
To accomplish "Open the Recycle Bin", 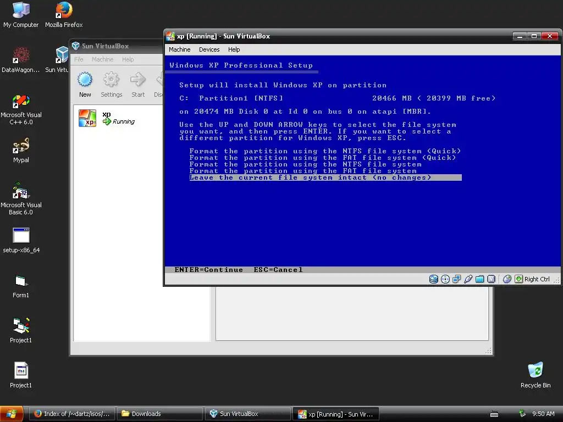I will (x=536, y=375).
